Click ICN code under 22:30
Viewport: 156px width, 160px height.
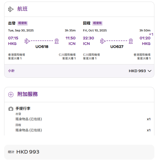[x=86, y=44]
